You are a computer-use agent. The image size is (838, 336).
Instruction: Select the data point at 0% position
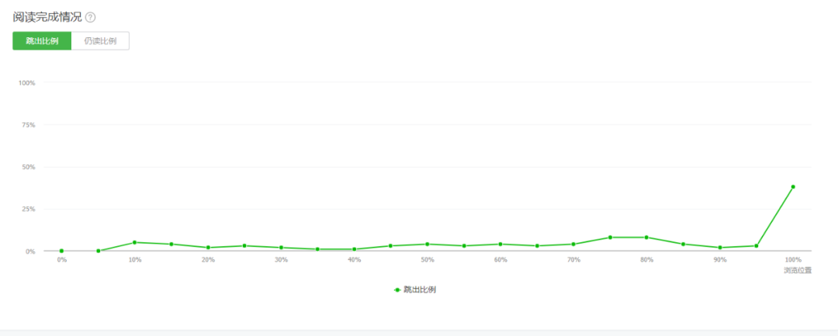[61, 251]
